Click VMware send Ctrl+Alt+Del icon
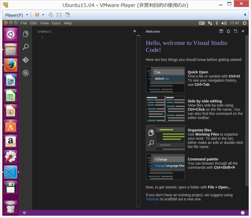The height and width of the screenshot is (218, 251). click(51, 15)
